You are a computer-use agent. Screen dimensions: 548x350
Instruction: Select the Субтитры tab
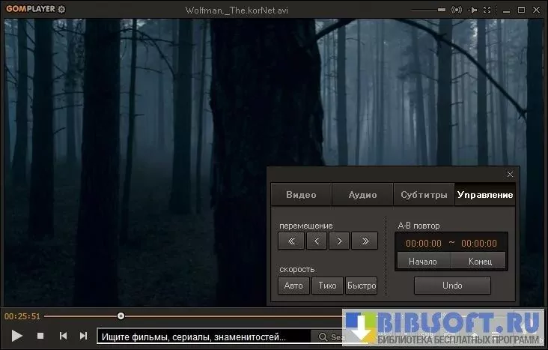point(424,195)
